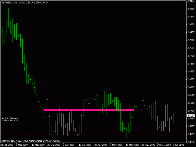This screenshot has width=196, height=147.
Task: Click the 24 Feb 2009 date label
Action: coord(7,145)
